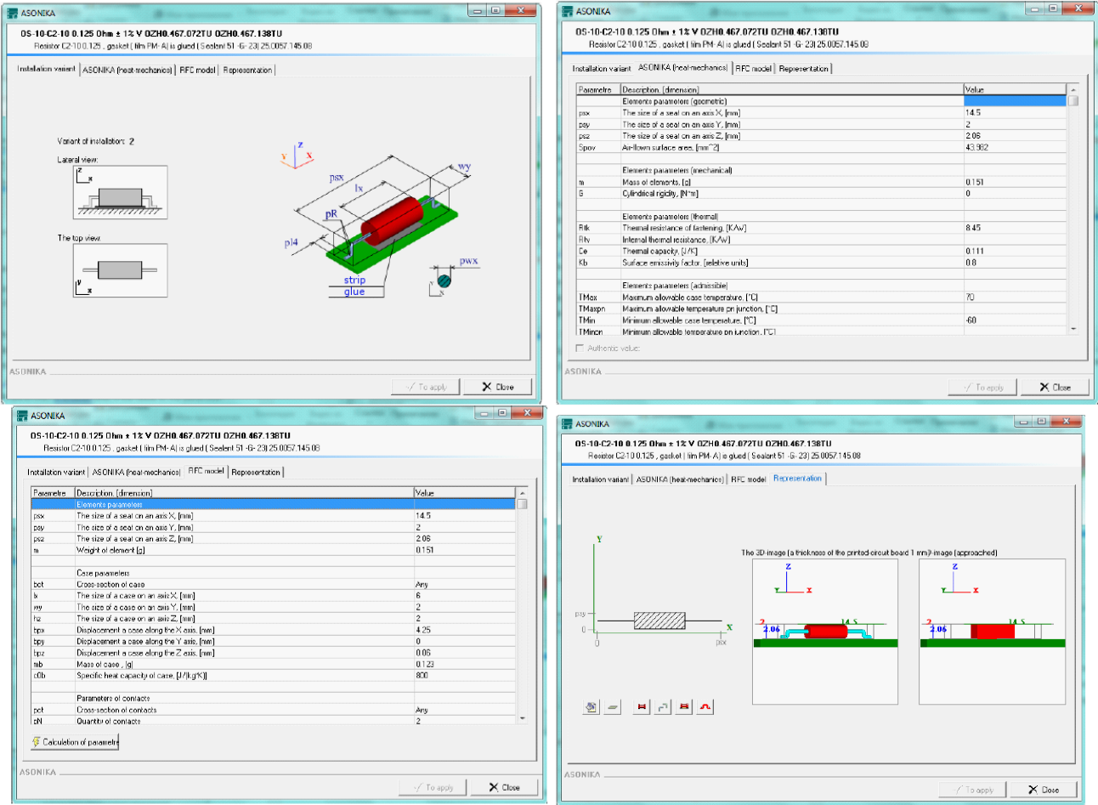Image resolution: width=1098 pixels, height=805 pixels.
Task: Select Installation variant tab in bottom-left window
Action: pos(56,473)
